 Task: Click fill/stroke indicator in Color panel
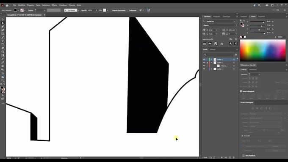pyautogui.click(x=242, y=24)
